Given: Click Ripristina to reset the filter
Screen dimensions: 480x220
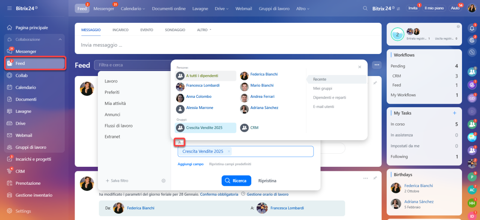Looking at the screenshot, I should click(x=267, y=181).
